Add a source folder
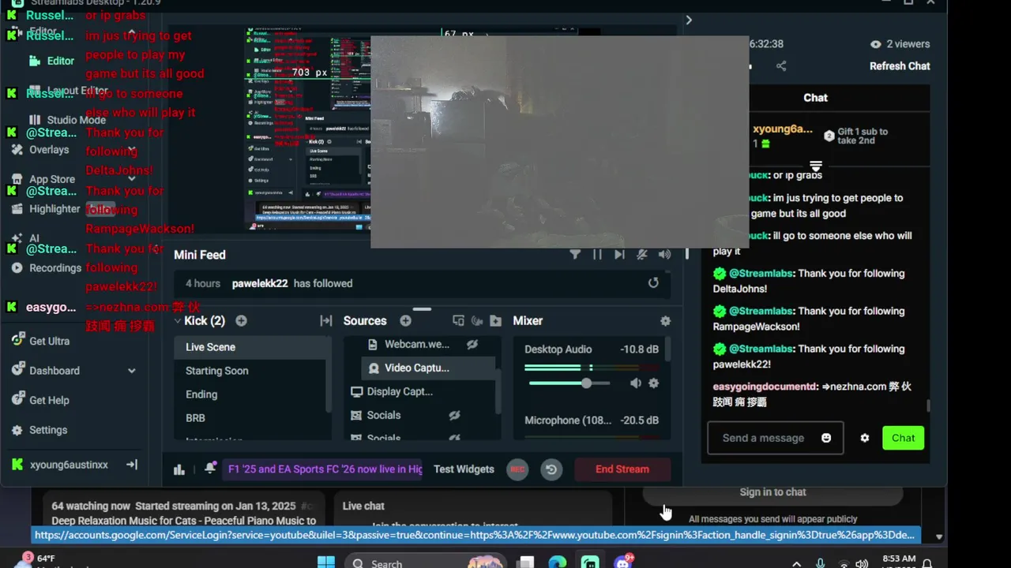The height and width of the screenshot is (568, 1011). click(x=495, y=320)
